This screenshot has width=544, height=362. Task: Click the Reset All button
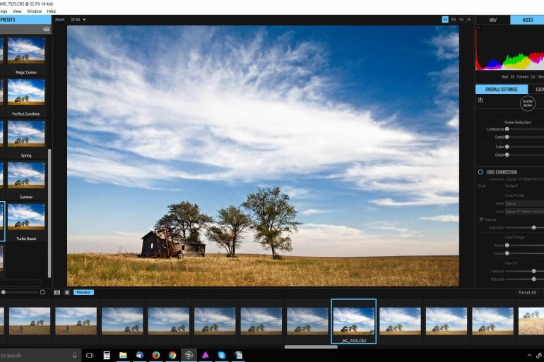527,292
